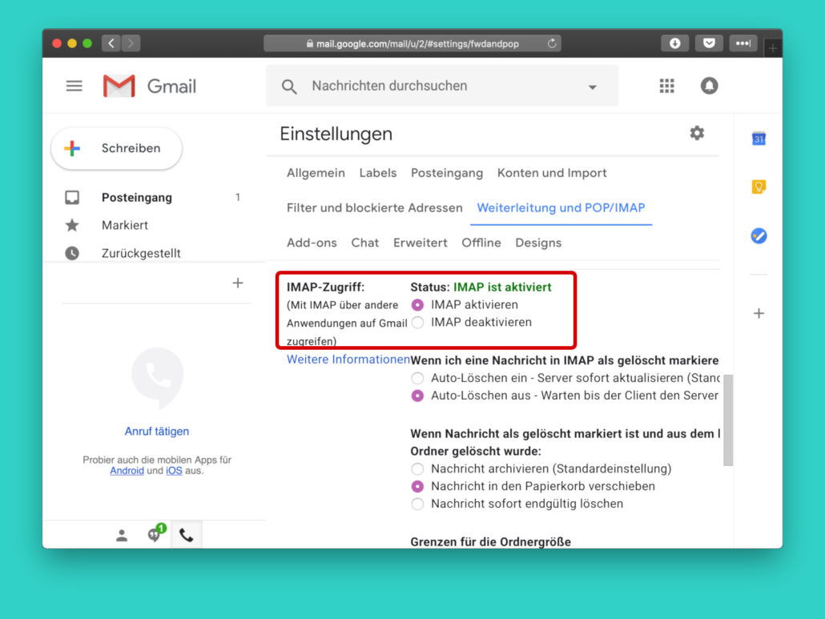Open settings gear icon
The width and height of the screenshot is (825, 619).
click(697, 134)
